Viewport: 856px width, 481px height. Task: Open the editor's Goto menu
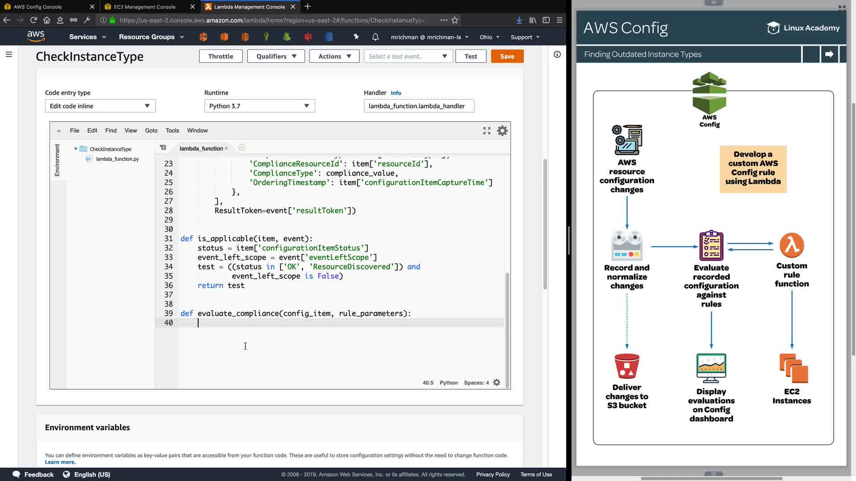pos(151,130)
